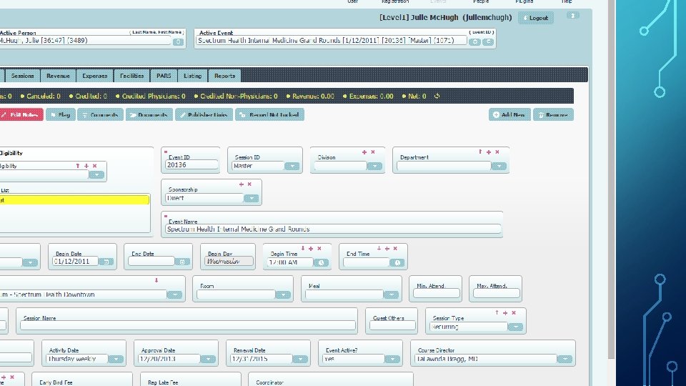Click the page's vertical scrollbar

611,179
